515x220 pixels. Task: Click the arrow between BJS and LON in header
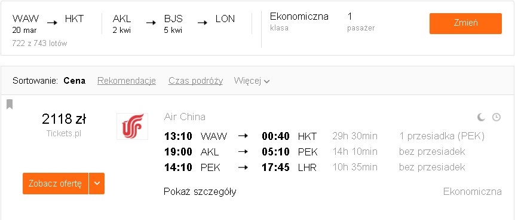[x=203, y=23]
